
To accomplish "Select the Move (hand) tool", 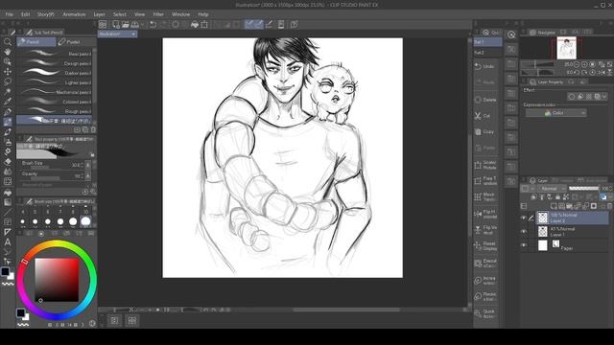I will [8, 52].
